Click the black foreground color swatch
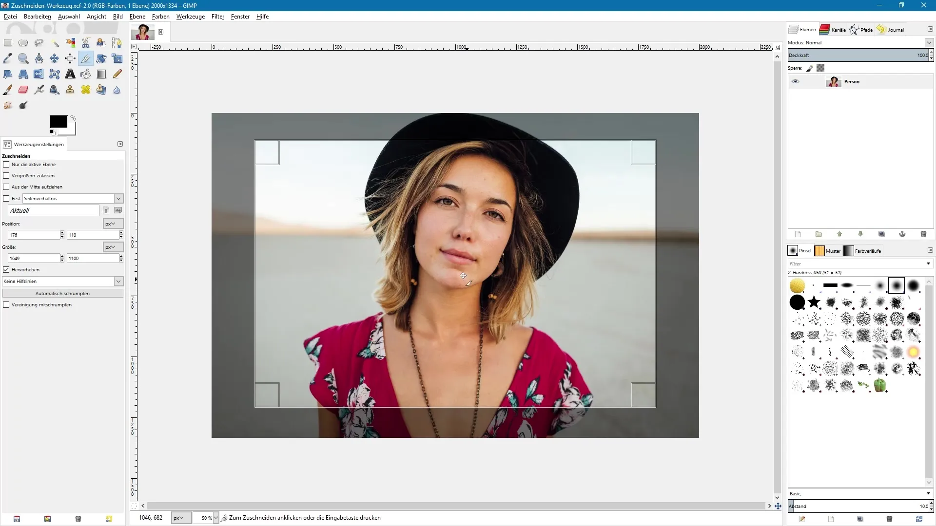The height and width of the screenshot is (526, 936). click(x=58, y=122)
